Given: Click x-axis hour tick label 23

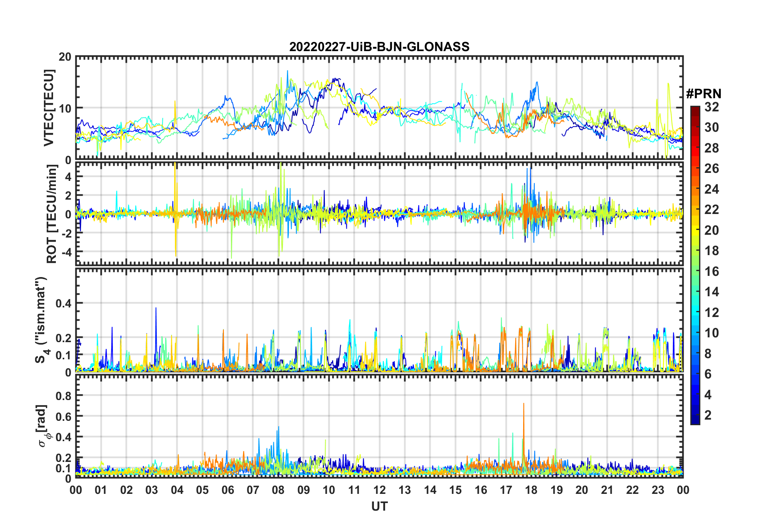Looking at the screenshot, I should pyautogui.click(x=658, y=490).
